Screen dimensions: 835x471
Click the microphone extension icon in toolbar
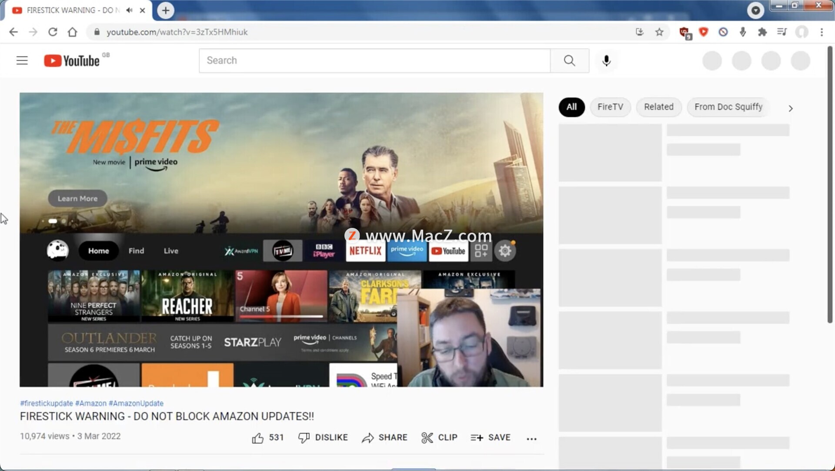[743, 32]
